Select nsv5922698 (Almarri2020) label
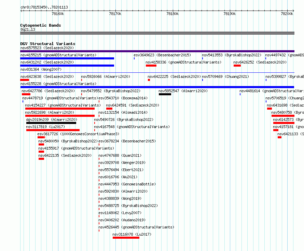304x251 pixels. (x=50, y=112)
